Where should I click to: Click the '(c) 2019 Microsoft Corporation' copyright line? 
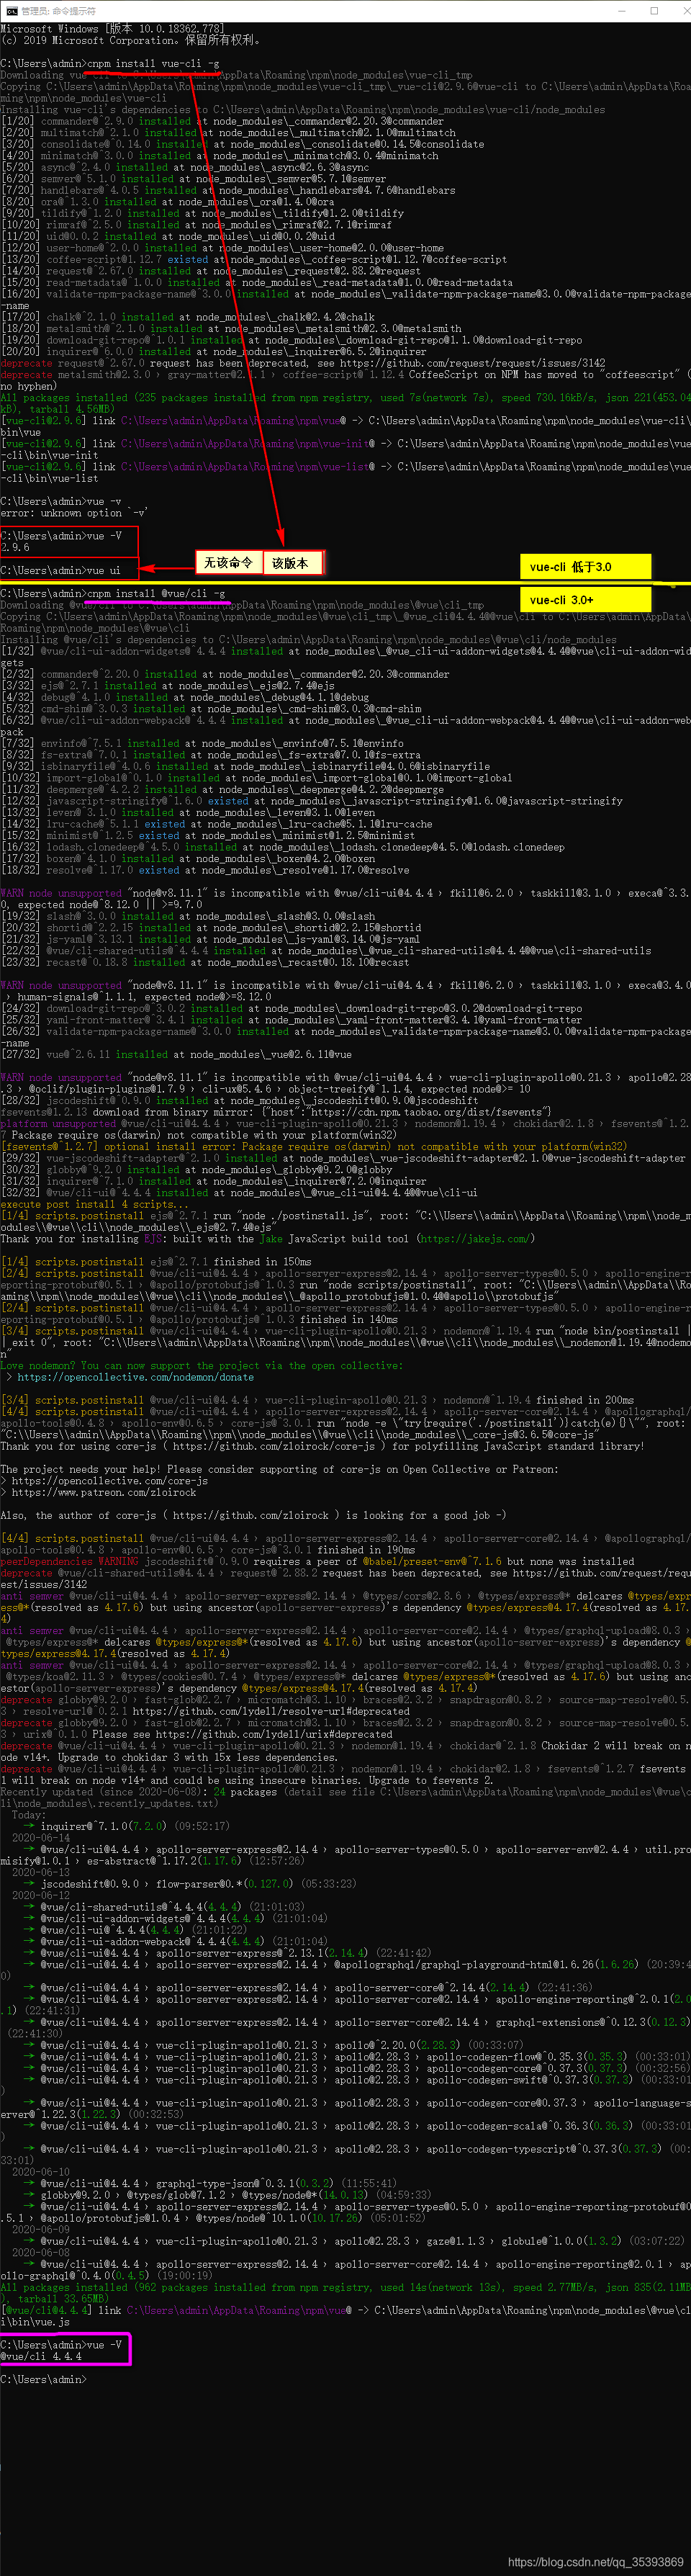pos(132,40)
